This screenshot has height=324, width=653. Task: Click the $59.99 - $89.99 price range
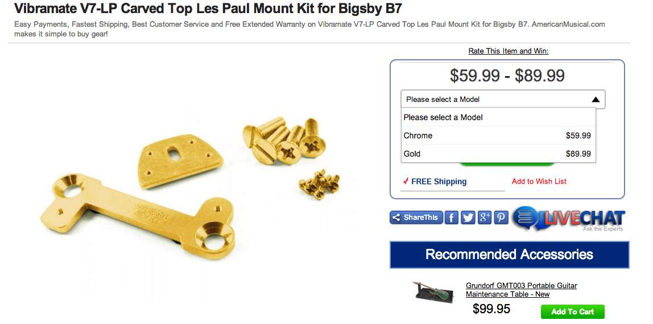pos(507,75)
